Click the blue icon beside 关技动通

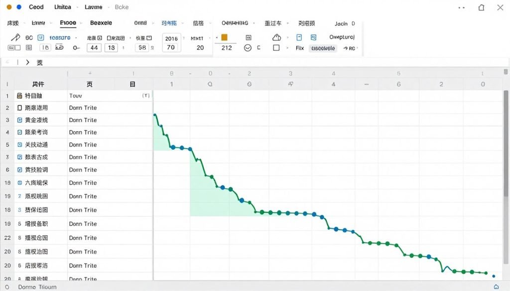point(19,145)
